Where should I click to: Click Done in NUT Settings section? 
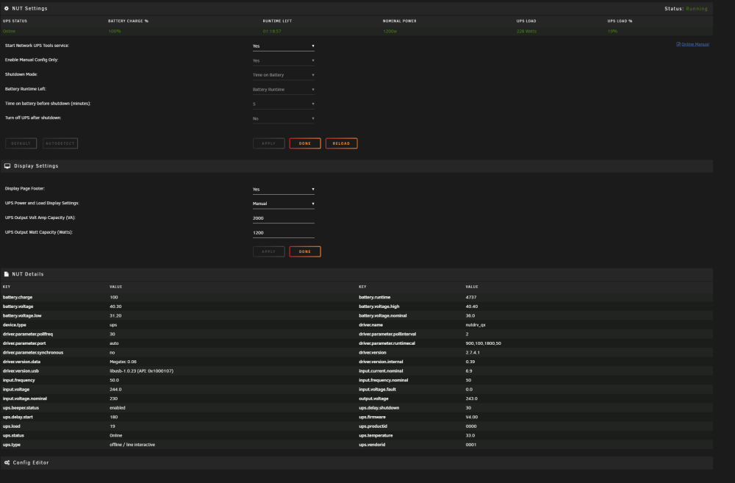pyautogui.click(x=305, y=143)
